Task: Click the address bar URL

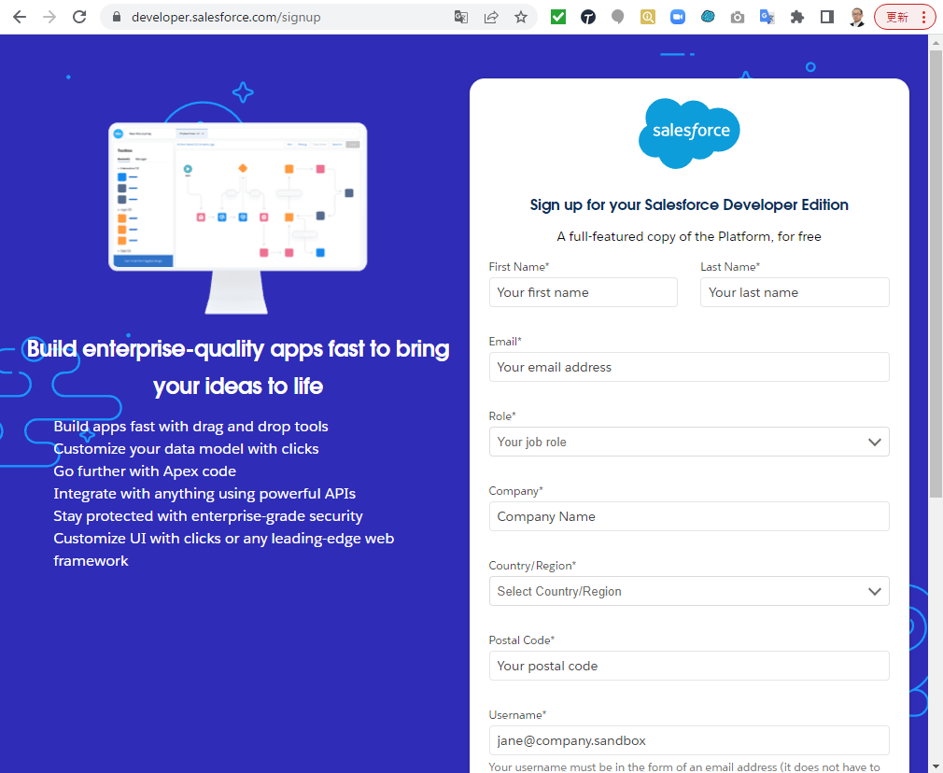Action: tap(280, 17)
